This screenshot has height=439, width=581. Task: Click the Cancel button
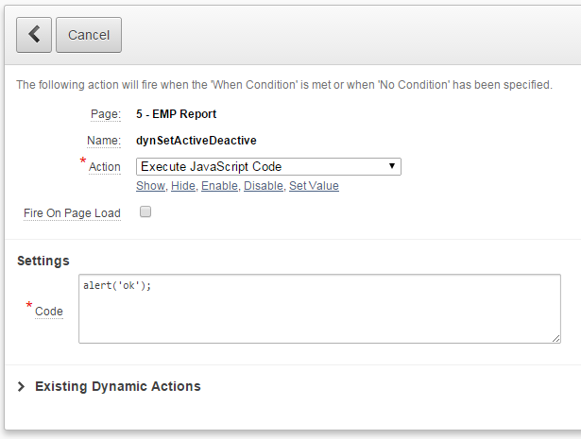[89, 35]
